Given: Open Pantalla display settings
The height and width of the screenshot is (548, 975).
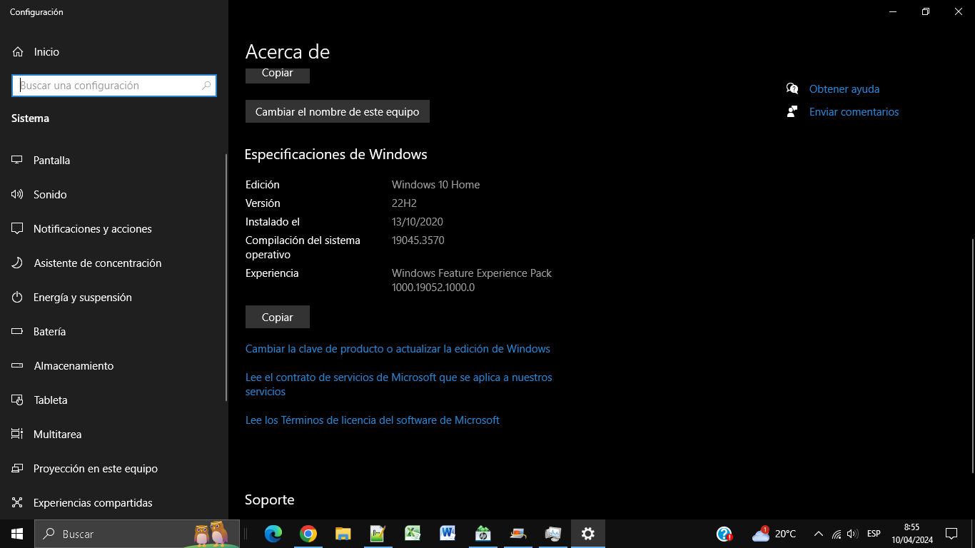Looking at the screenshot, I should [114, 161].
